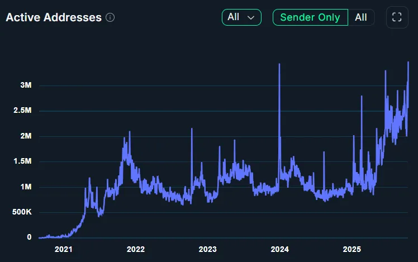
Task: Click the 2024 x-axis year label
Action: (x=279, y=249)
